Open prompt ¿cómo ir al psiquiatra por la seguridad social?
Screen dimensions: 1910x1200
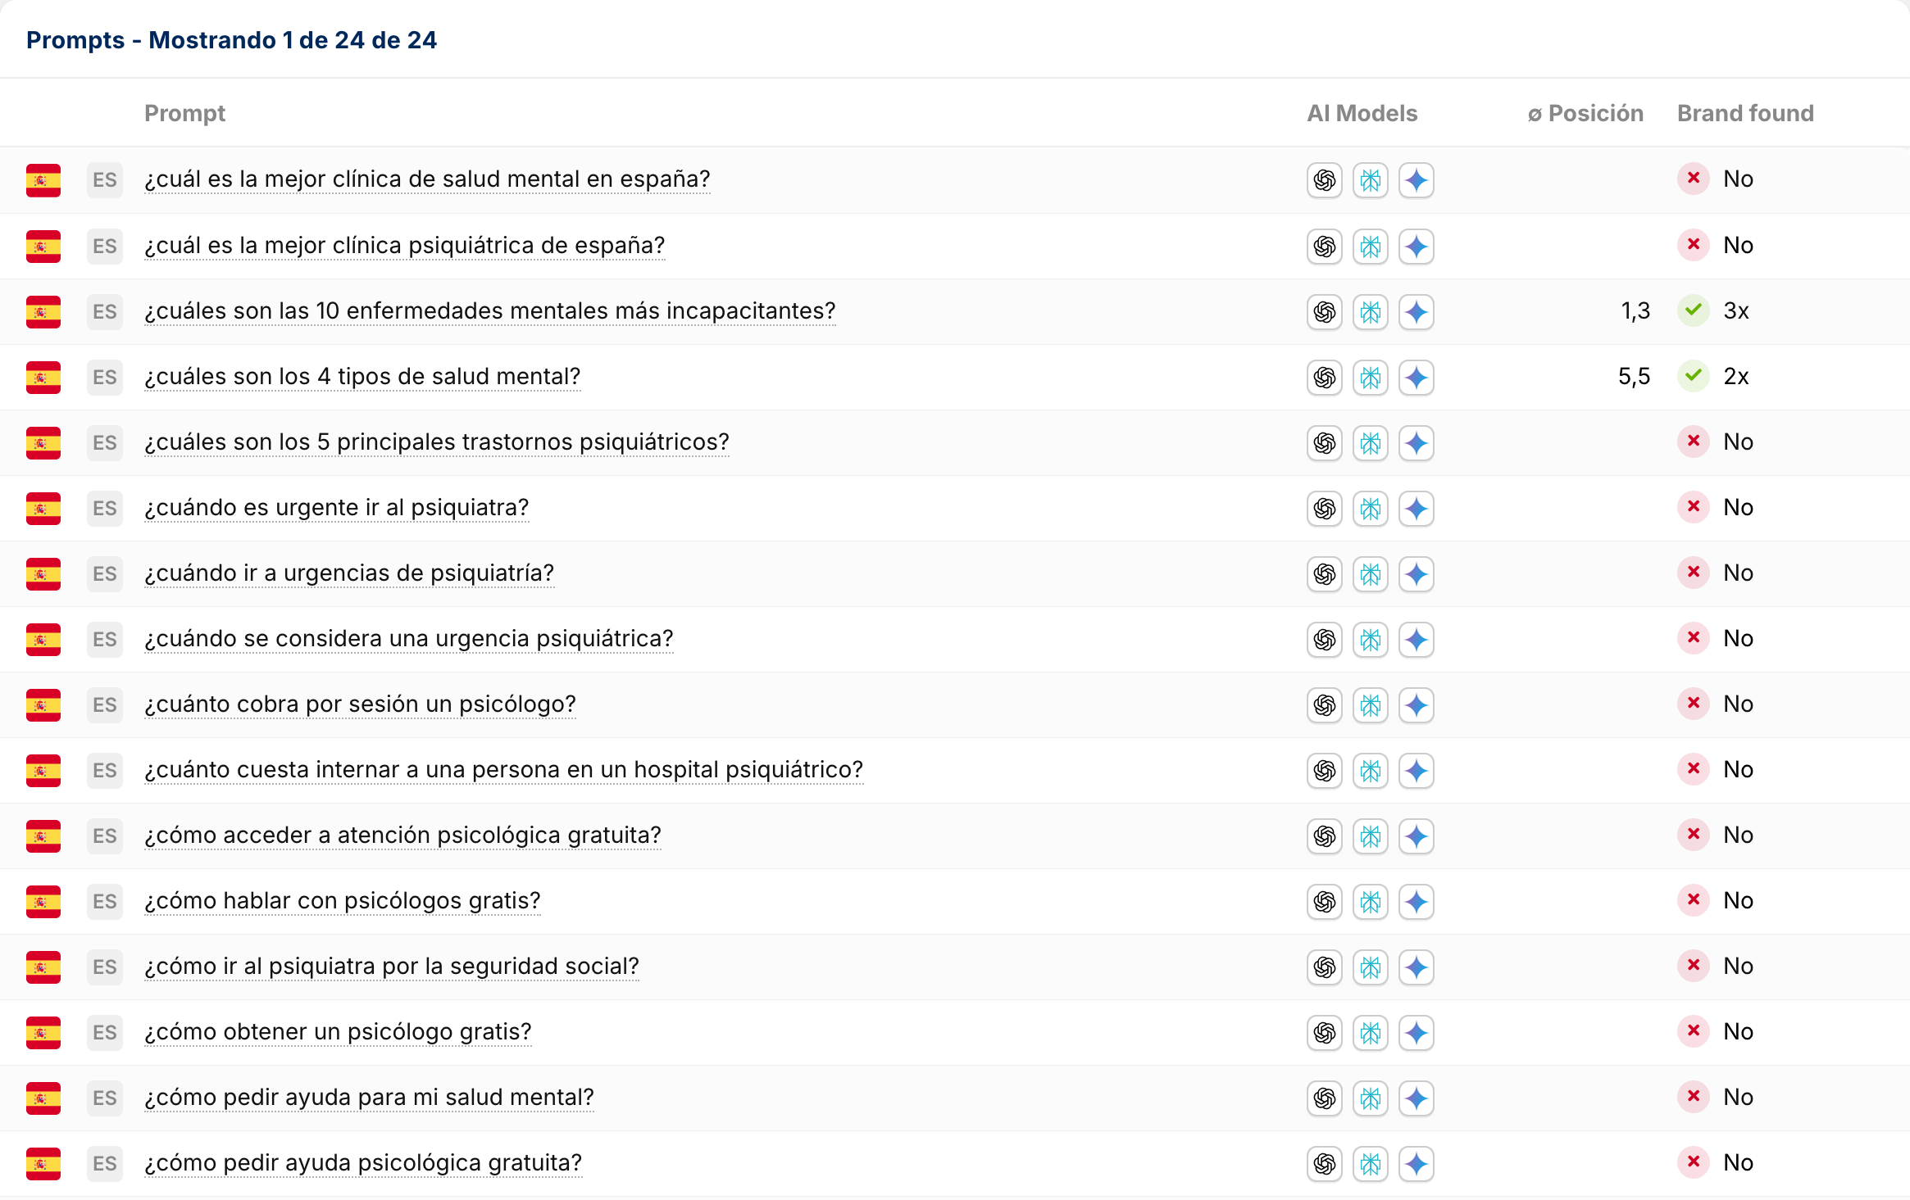click(x=391, y=967)
